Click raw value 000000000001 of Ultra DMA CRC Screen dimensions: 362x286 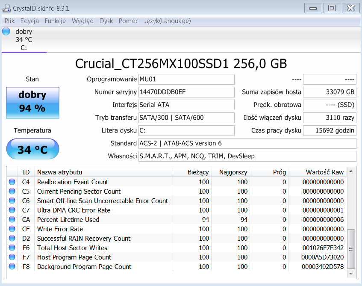click(323, 210)
